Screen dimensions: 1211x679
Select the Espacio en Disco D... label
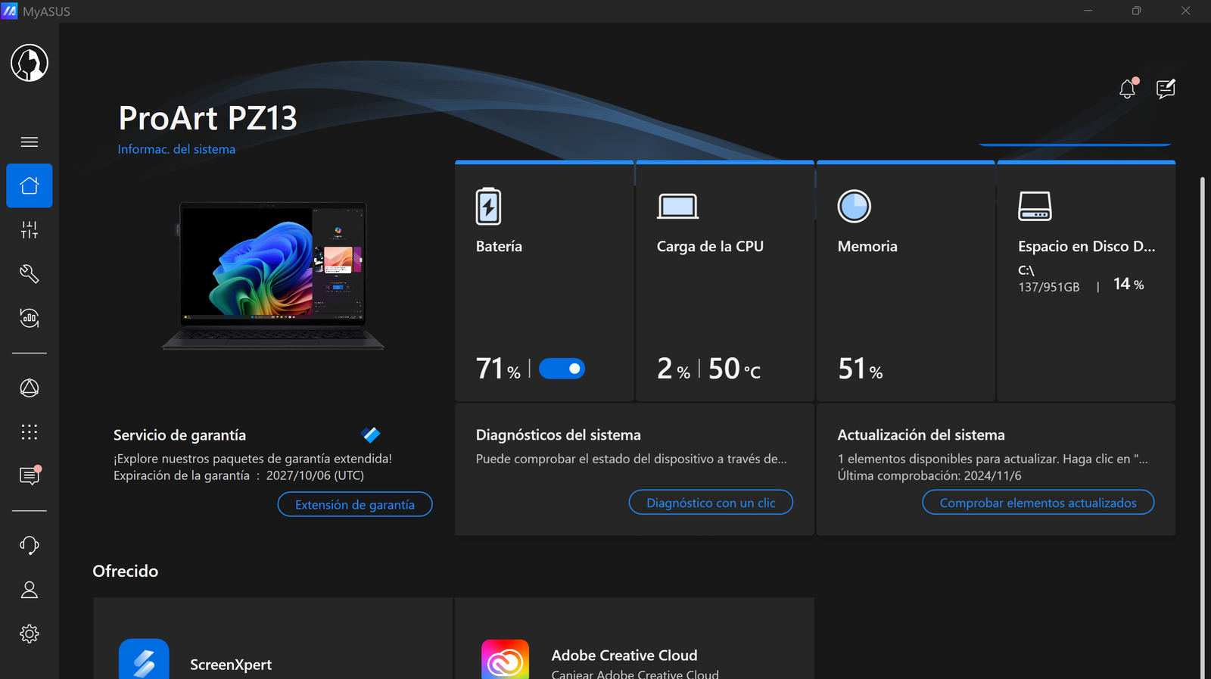click(1087, 246)
